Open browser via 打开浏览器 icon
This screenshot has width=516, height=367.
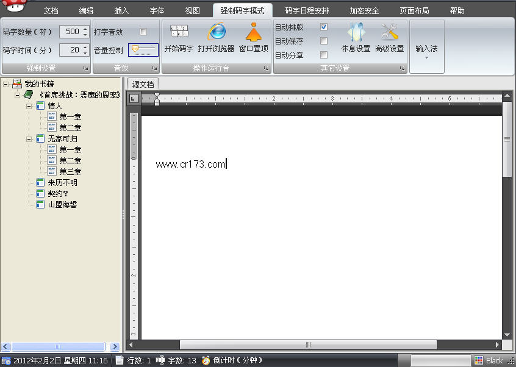point(216,32)
